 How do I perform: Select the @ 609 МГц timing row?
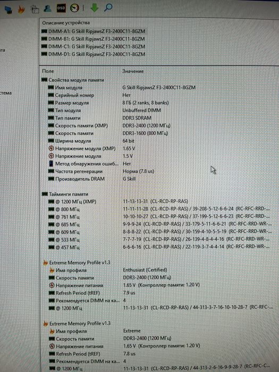159,232
